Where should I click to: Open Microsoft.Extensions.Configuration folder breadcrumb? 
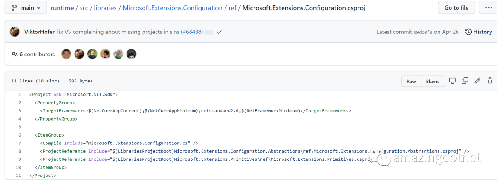173,8
